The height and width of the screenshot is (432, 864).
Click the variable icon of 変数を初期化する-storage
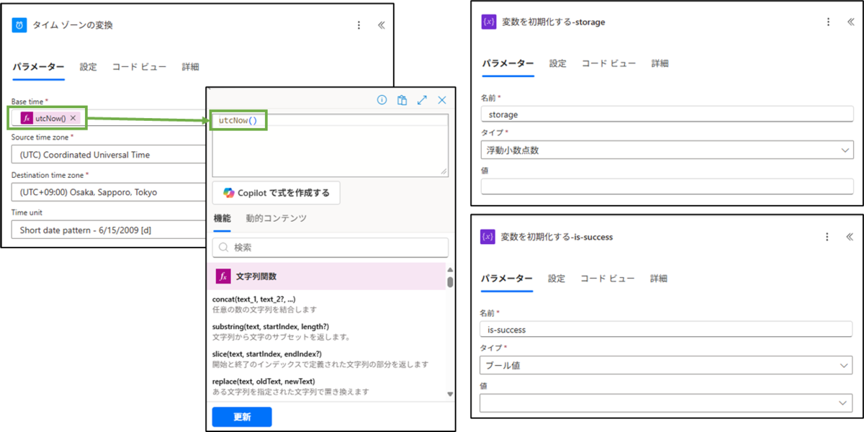pyautogui.click(x=489, y=22)
